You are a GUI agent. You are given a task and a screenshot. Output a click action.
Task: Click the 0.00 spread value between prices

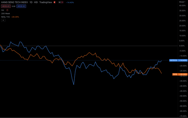coord(14,6)
